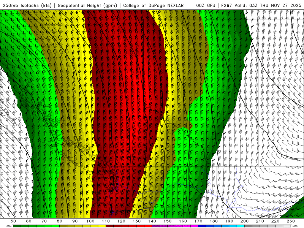
Task: Click the '150' legend value
Action: pos(168,221)
